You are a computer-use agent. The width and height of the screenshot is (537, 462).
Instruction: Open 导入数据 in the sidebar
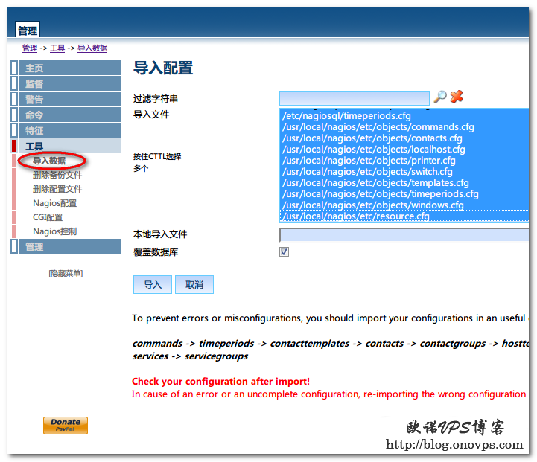49,161
